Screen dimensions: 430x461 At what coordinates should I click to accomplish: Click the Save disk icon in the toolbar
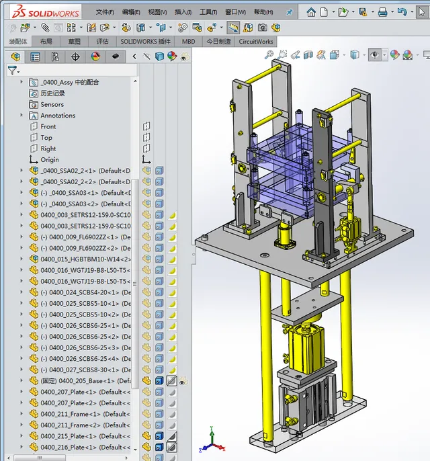pos(363,12)
